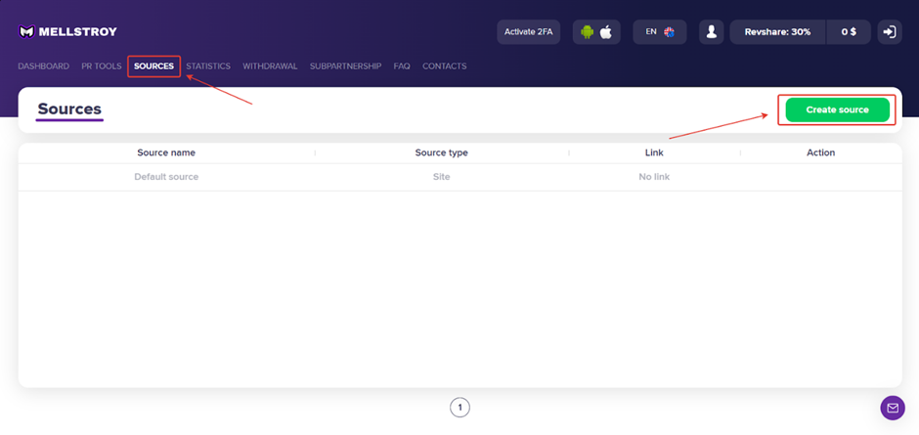This screenshot has width=919, height=435.
Task: Click the Revshare: 30% indicator
Action: [777, 32]
